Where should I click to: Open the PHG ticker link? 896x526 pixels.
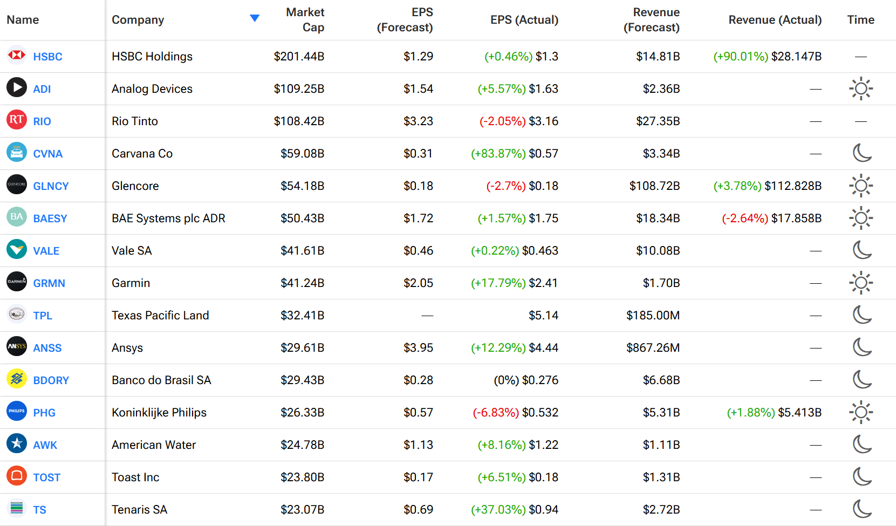coord(44,413)
